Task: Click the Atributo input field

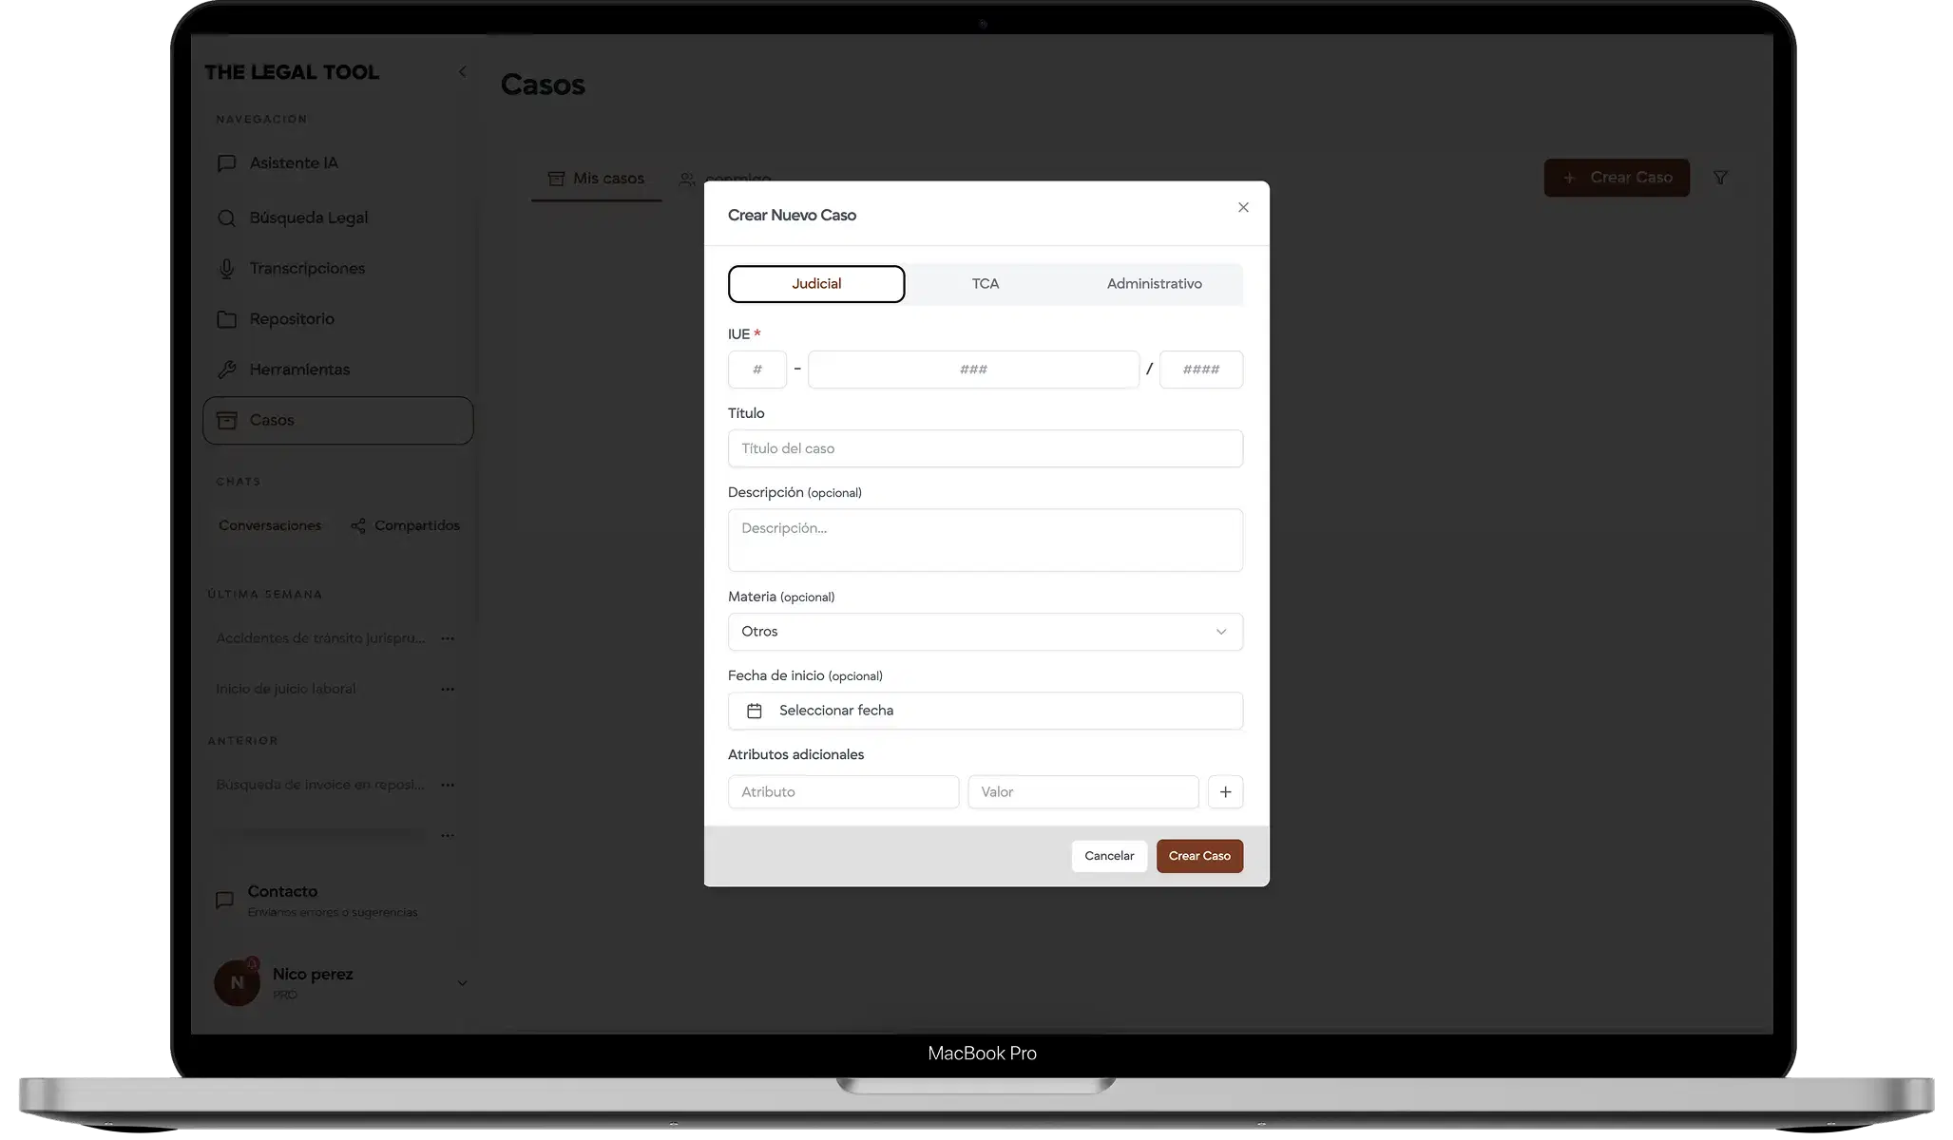Action: 843,792
